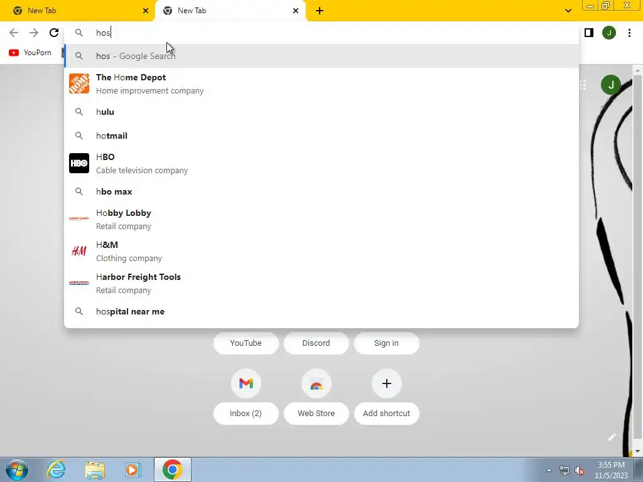Click the forward navigation arrow
The width and height of the screenshot is (643, 482).
[x=34, y=33]
